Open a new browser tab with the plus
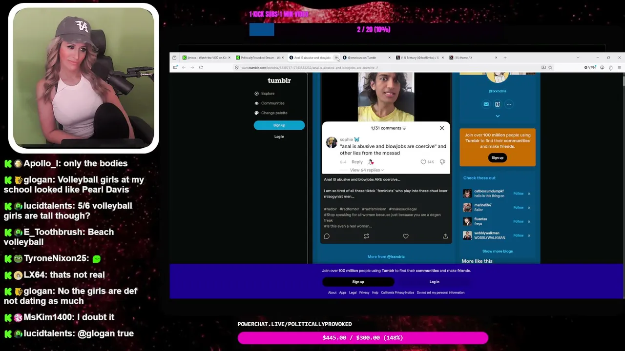The height and width of the screenshot is (351, 625). (x=505, y=58)
